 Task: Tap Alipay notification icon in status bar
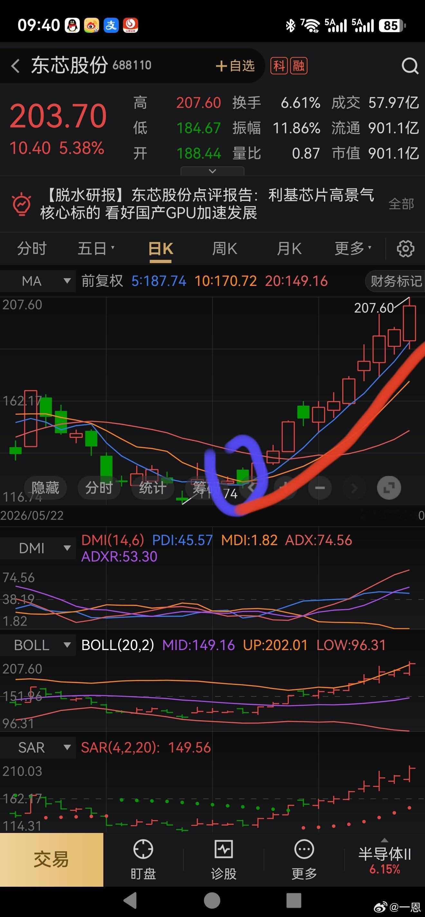[x=111, y=26]
